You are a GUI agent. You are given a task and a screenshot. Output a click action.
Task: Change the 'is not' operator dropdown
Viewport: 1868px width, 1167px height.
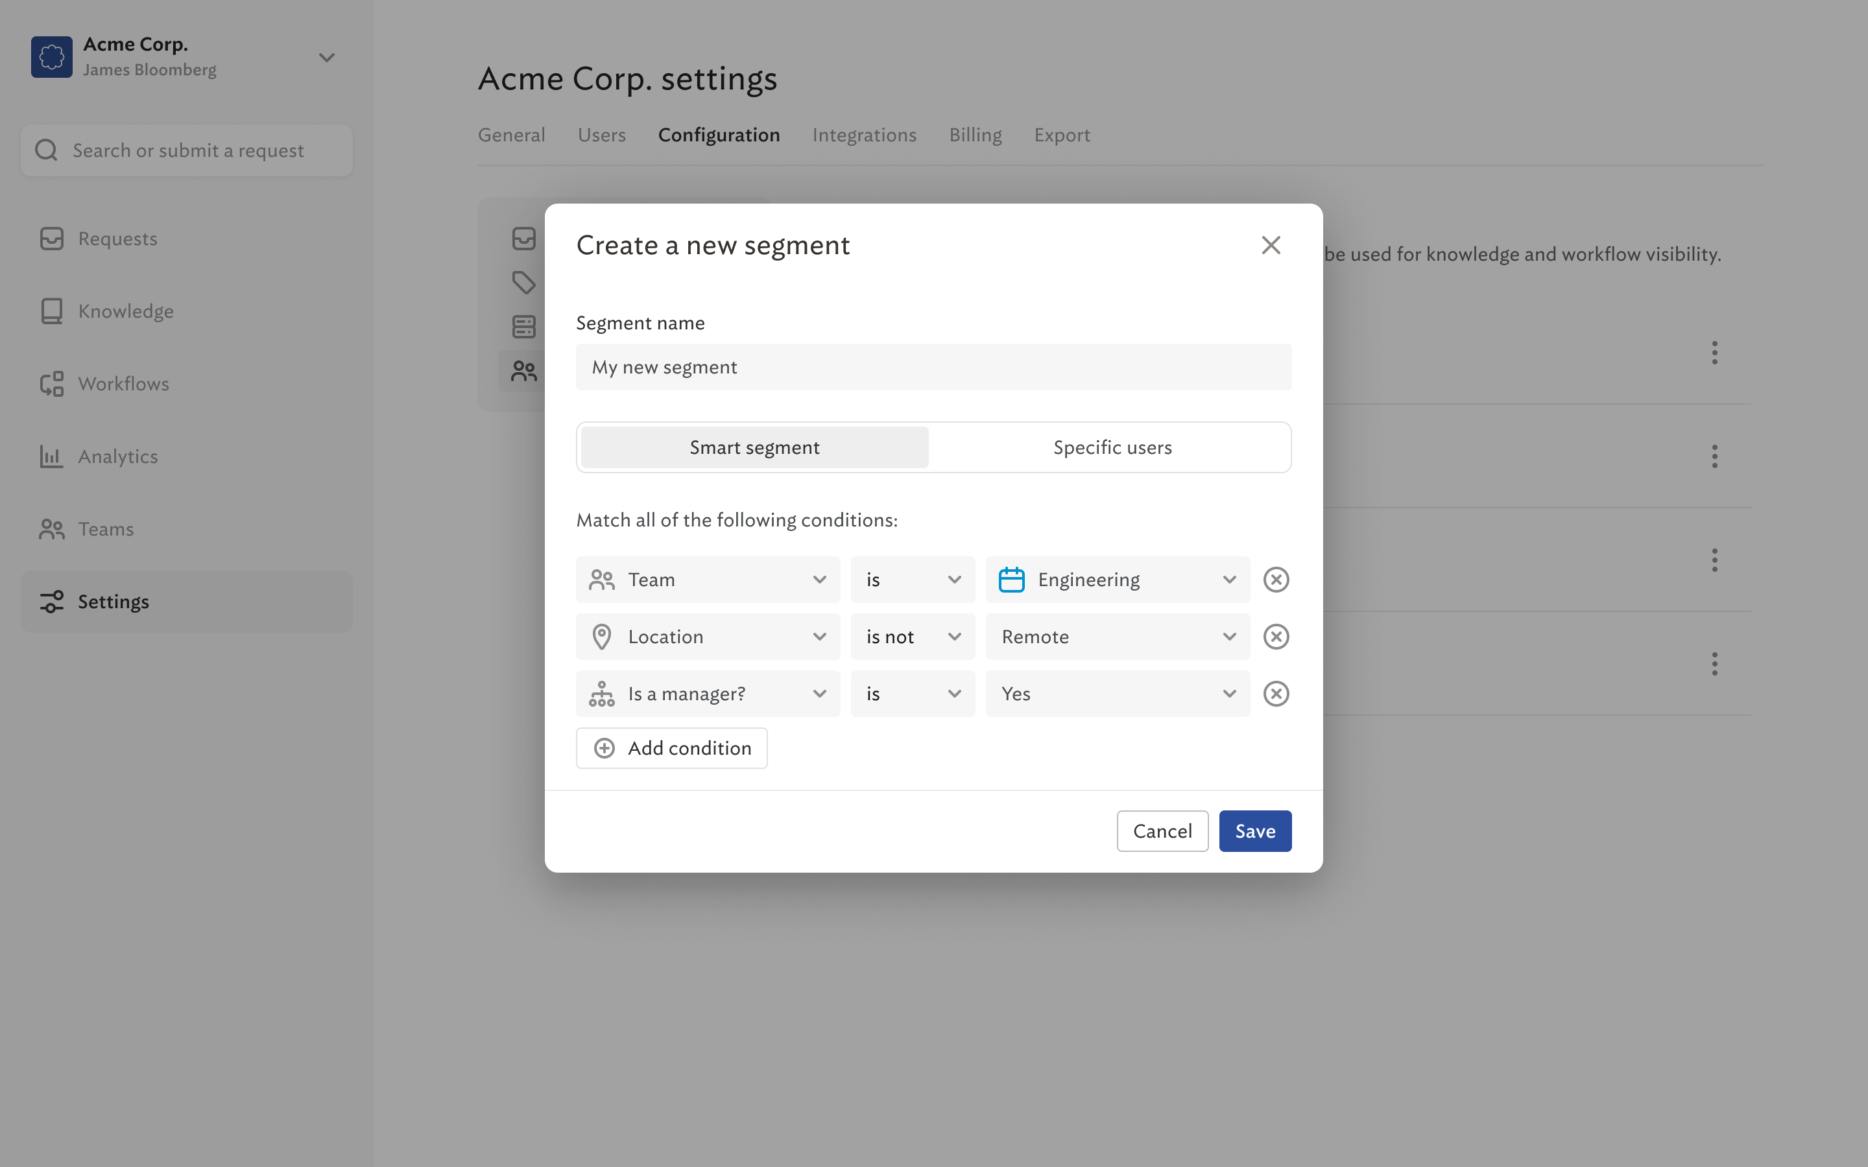coord(913,637)
